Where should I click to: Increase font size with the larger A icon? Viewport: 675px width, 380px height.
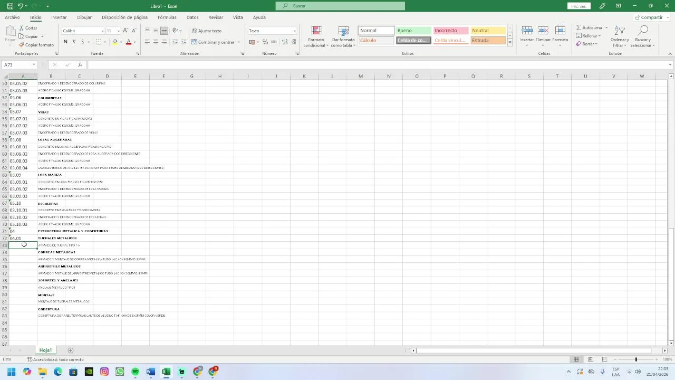pos(126,31)
